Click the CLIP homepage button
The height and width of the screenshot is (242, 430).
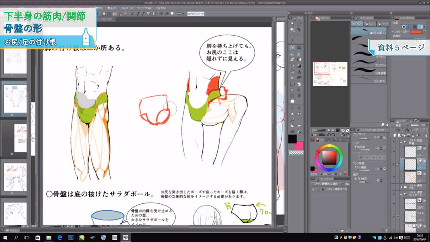[196, 14]
